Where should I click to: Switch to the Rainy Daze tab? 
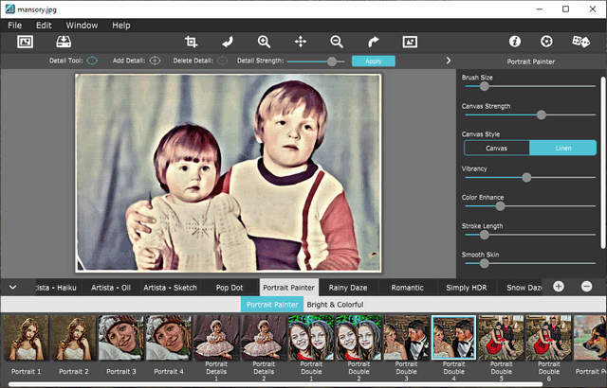(x=348, y=287)
